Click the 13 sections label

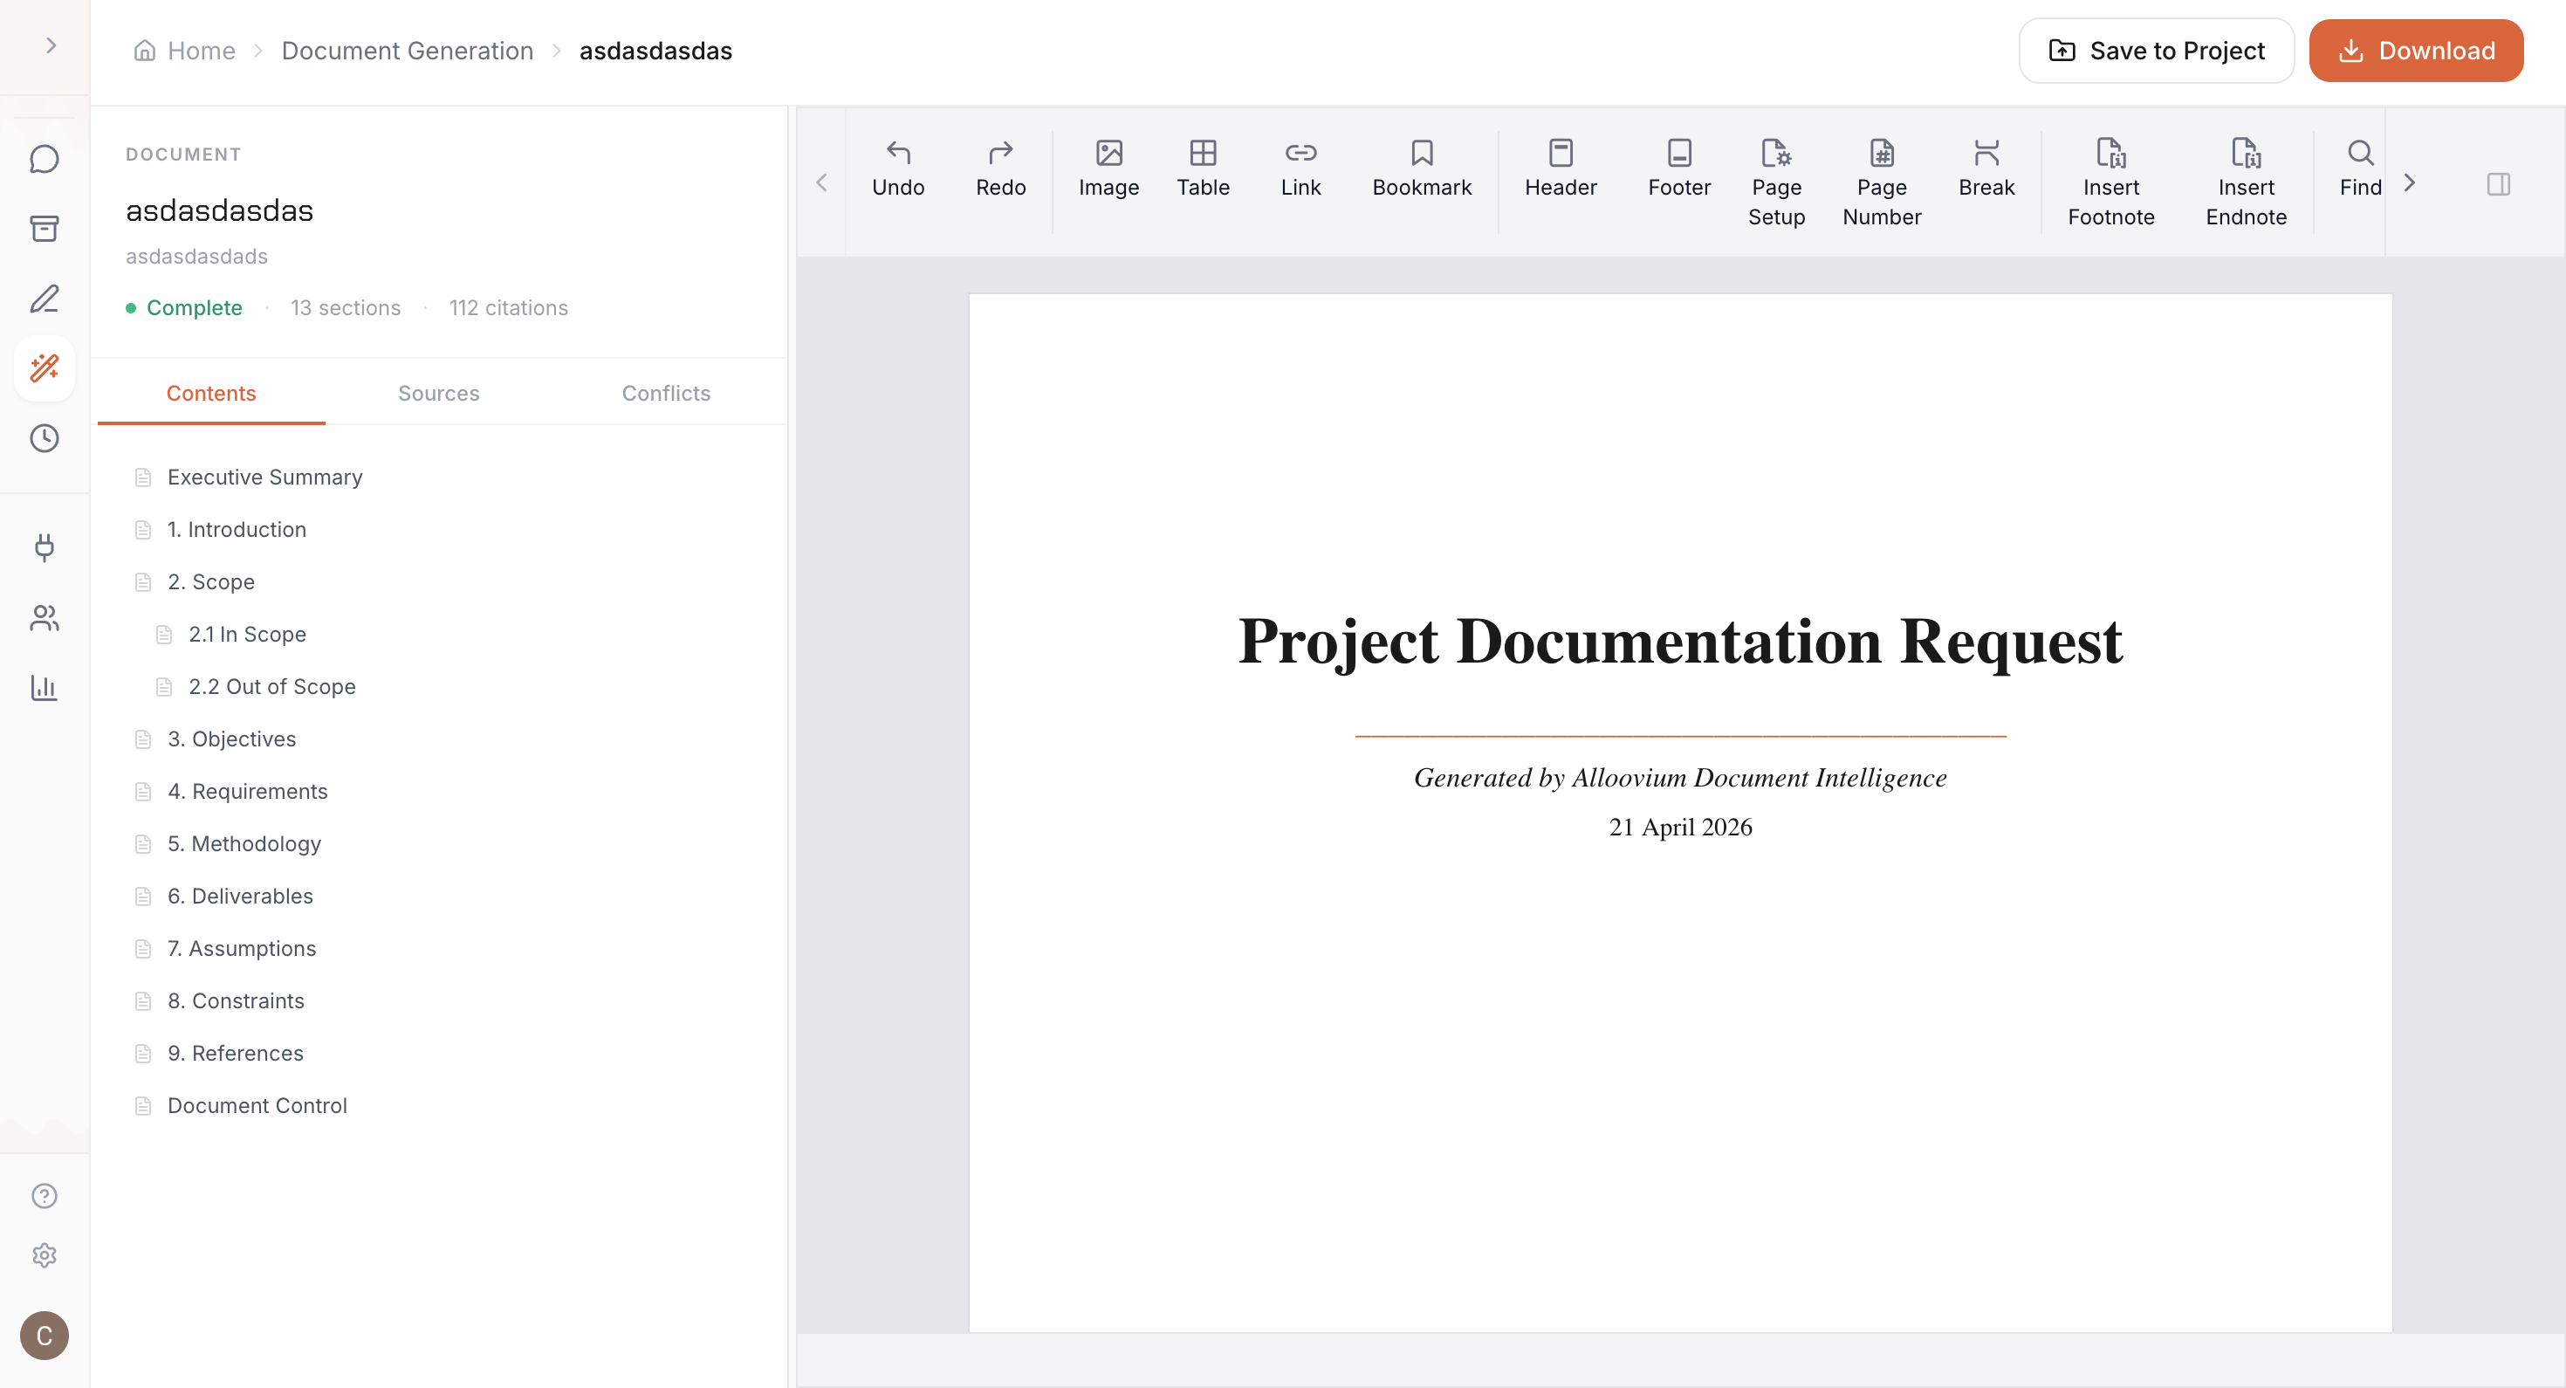[346, 308]
